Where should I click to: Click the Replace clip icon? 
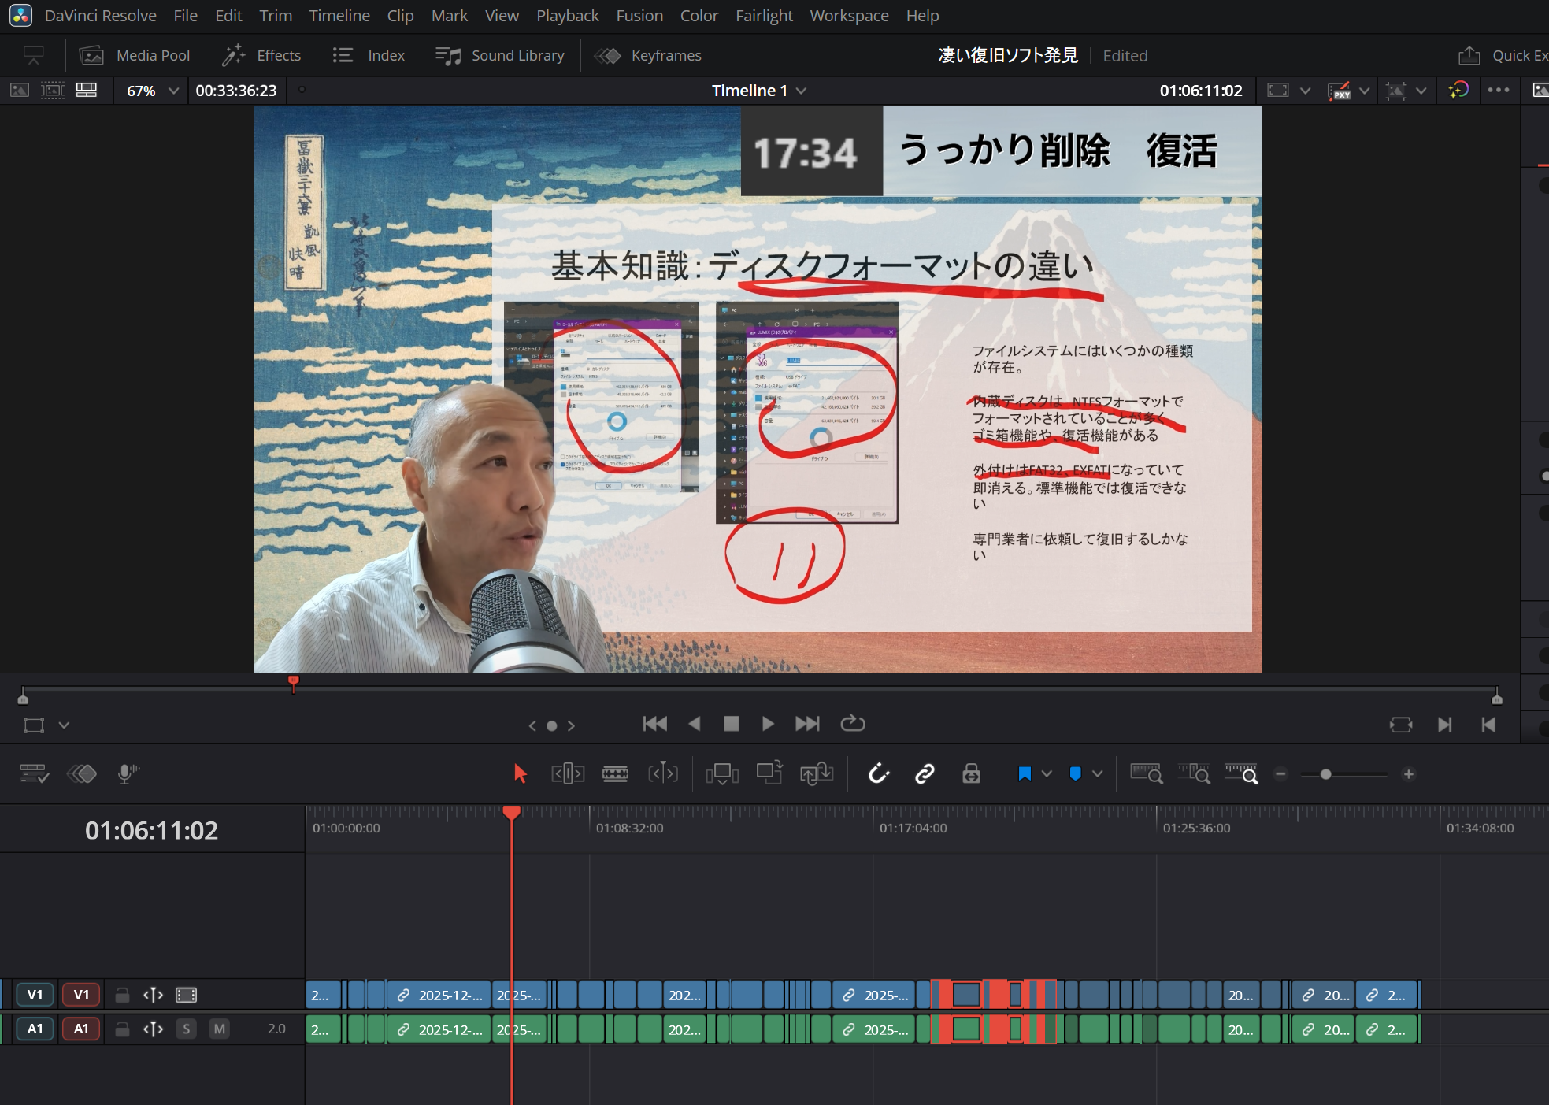(x=817, y=774)
